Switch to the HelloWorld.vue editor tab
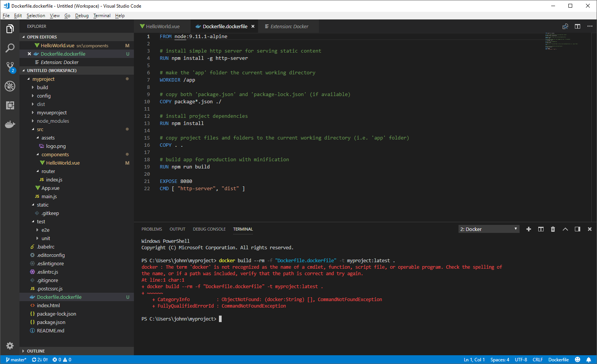This screenshot has width=597, height=364. click(163, 26)
